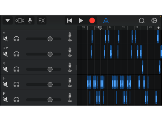Mute the ド track

click(5, 99)
